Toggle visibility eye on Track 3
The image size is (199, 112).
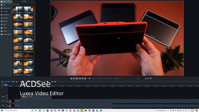point(7,96)
